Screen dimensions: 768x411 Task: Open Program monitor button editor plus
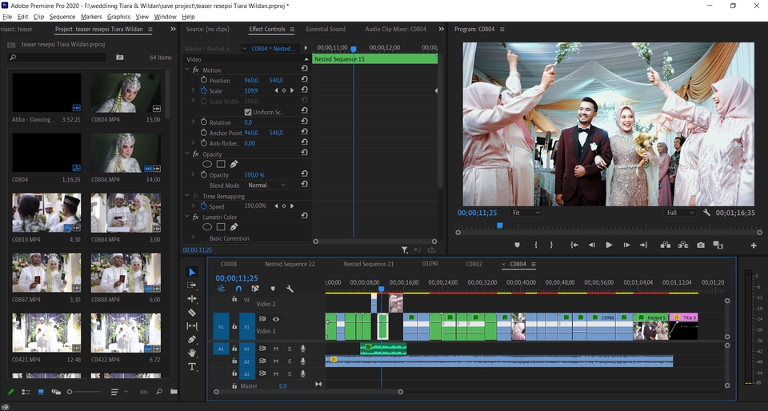[x=754, y=245]
